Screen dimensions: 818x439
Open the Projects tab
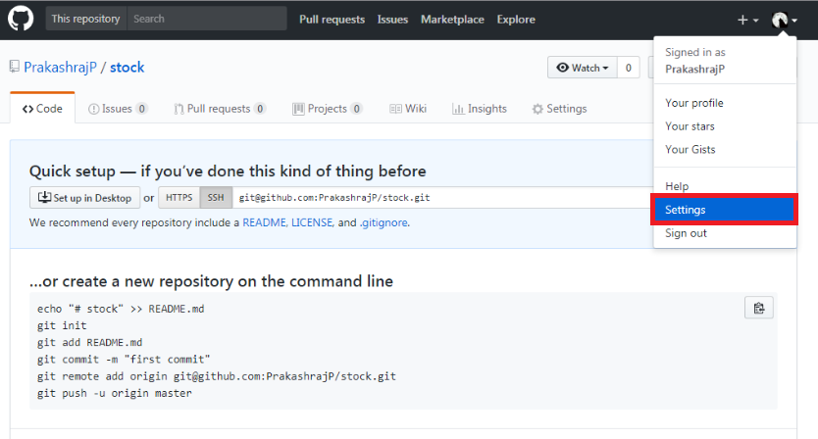[328, 109]
